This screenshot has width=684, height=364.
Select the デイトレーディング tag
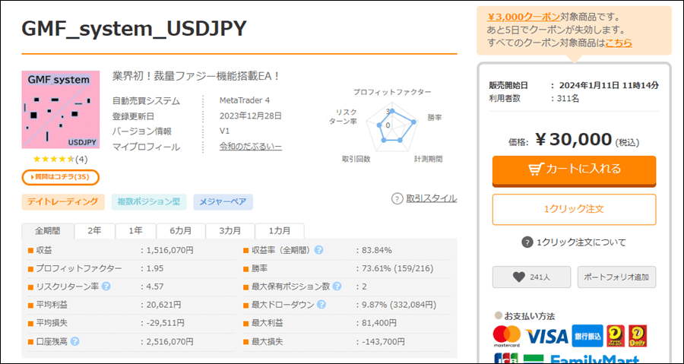pos(63,202)
